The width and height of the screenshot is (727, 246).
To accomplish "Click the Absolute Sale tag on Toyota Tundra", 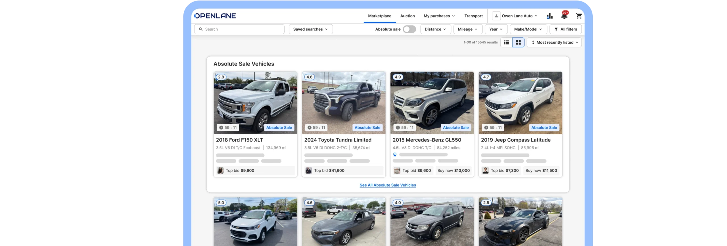I will 367,128.
